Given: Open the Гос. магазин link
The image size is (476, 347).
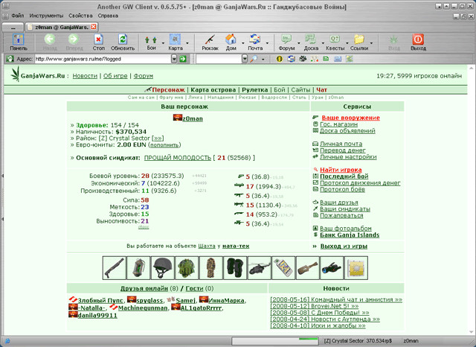Looking at the screenshot, I should click(x=338, y=124).
